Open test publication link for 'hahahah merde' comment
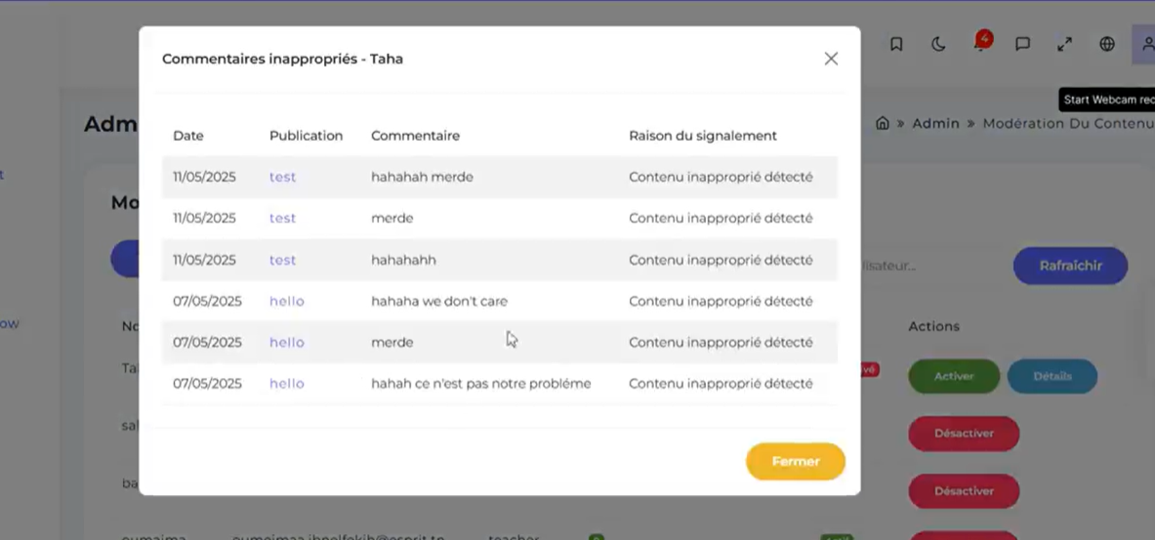 click(x=282, y=177)
